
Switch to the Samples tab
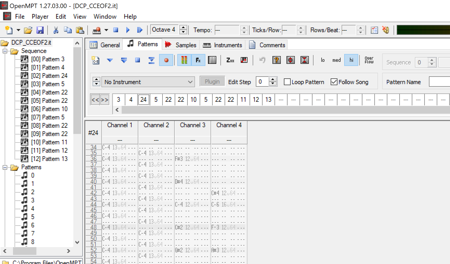click(181, 45)
